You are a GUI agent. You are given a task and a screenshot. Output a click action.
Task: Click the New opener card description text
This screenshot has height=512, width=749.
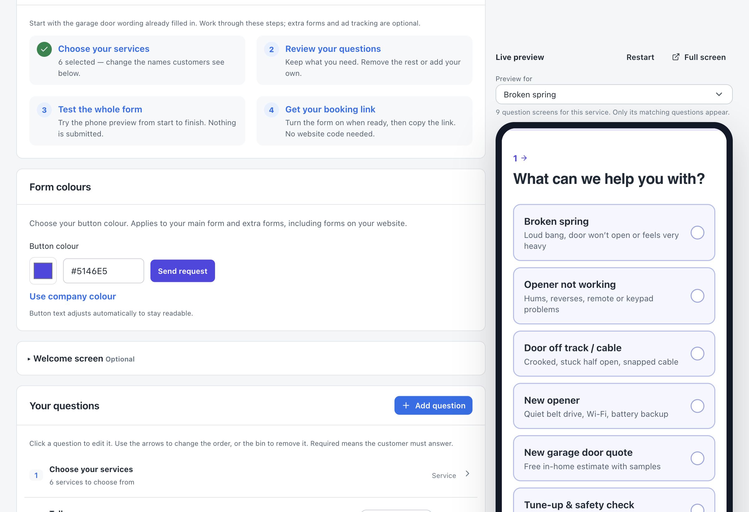[x=596, y=414]
